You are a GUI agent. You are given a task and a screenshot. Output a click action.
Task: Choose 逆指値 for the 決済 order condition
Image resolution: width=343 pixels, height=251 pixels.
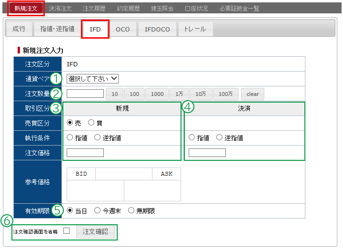(219, 137)
